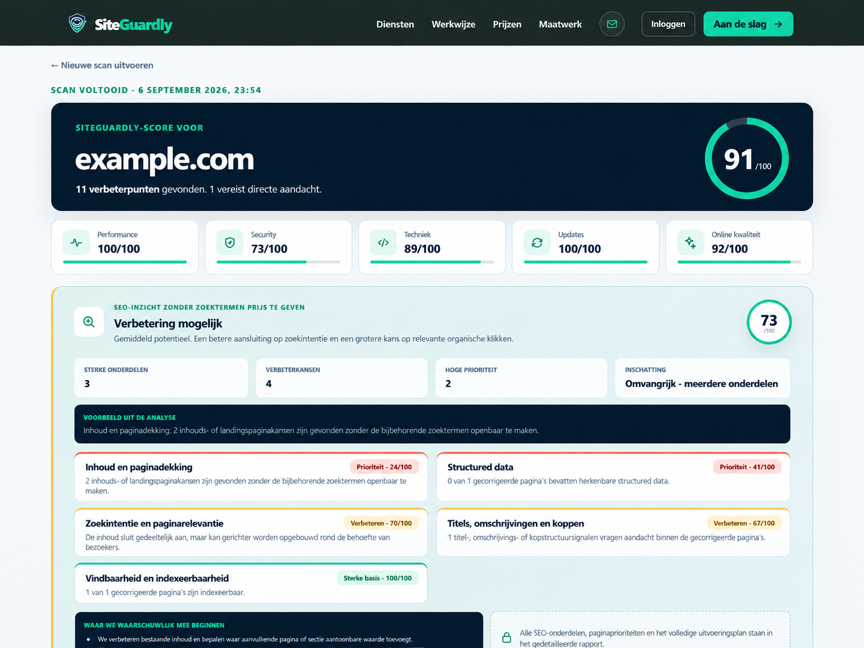864x648 pixels.
Task: Click the Verbeteren - 67/100 badge
Action: [744, 523]
